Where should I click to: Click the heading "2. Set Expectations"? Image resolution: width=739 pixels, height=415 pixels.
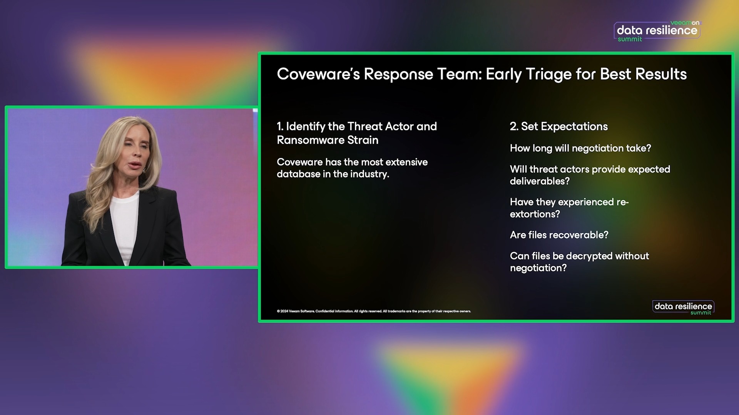pyautogui.click(x=558, y=126)
